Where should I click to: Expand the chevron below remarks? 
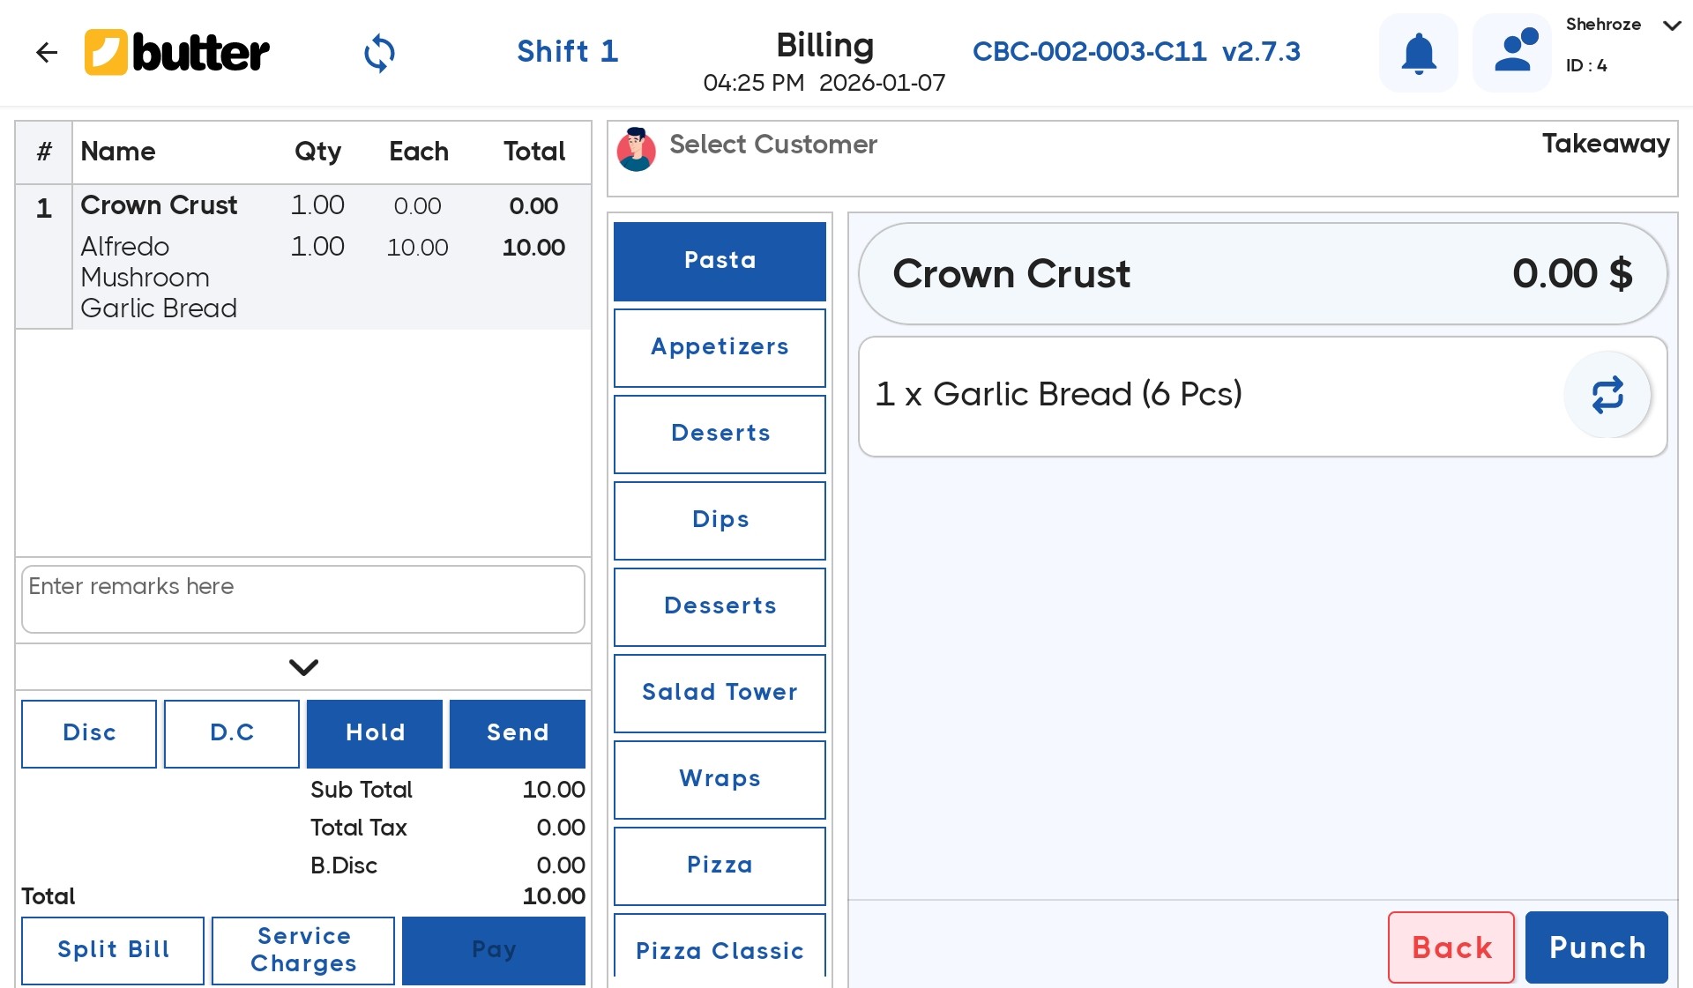tap(303, 667)
